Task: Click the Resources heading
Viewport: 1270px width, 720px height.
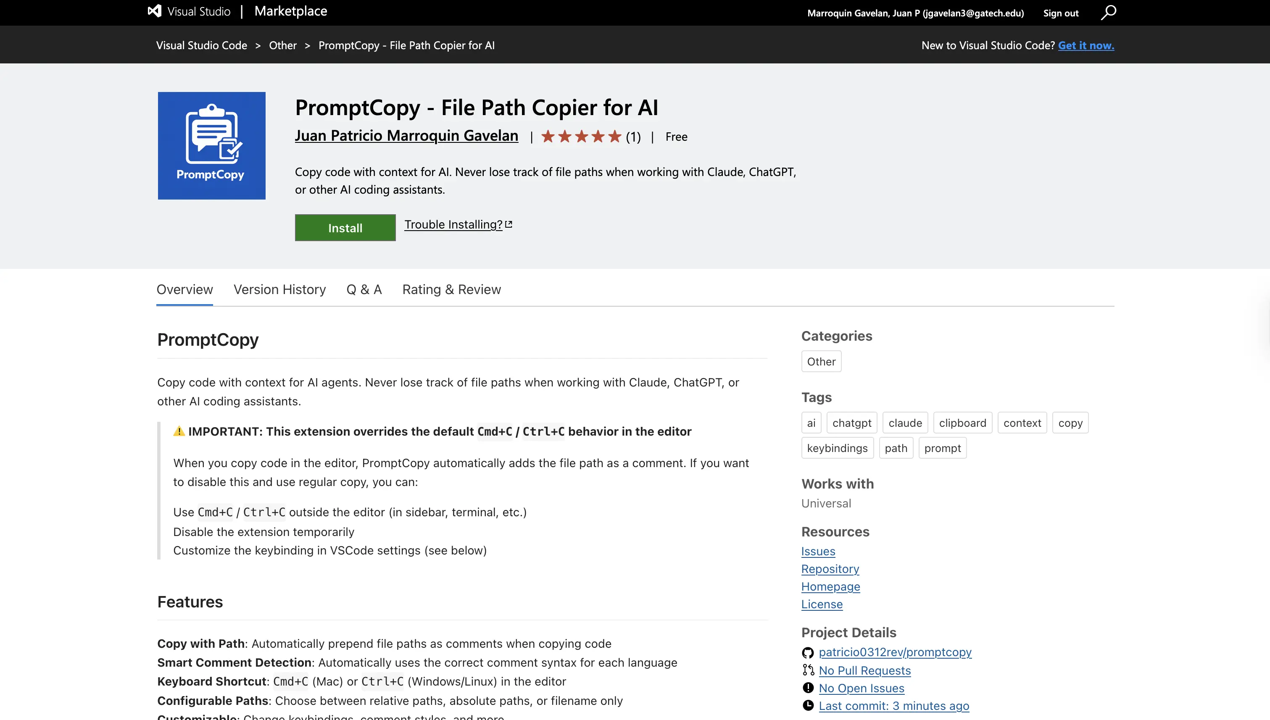Action: (x=835, y=532)
